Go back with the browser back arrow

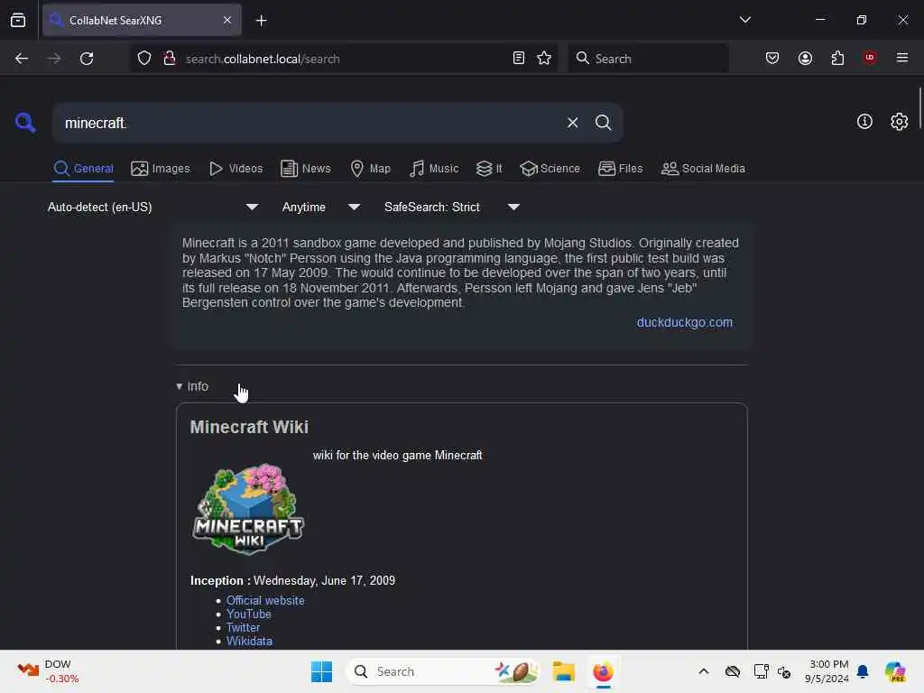[22, 59]
